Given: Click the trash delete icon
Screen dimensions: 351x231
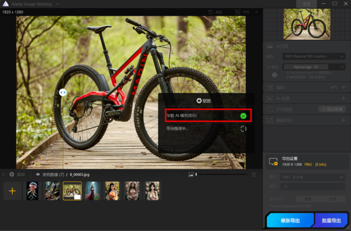Looking at the screenshot, I should coord(254,174).
